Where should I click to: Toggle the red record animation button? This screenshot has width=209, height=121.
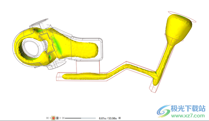tap(53, 118)
